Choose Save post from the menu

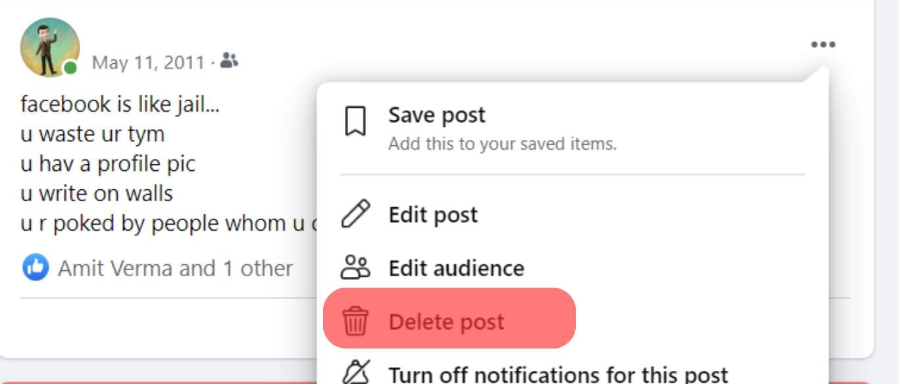click(x=573, y=128)
